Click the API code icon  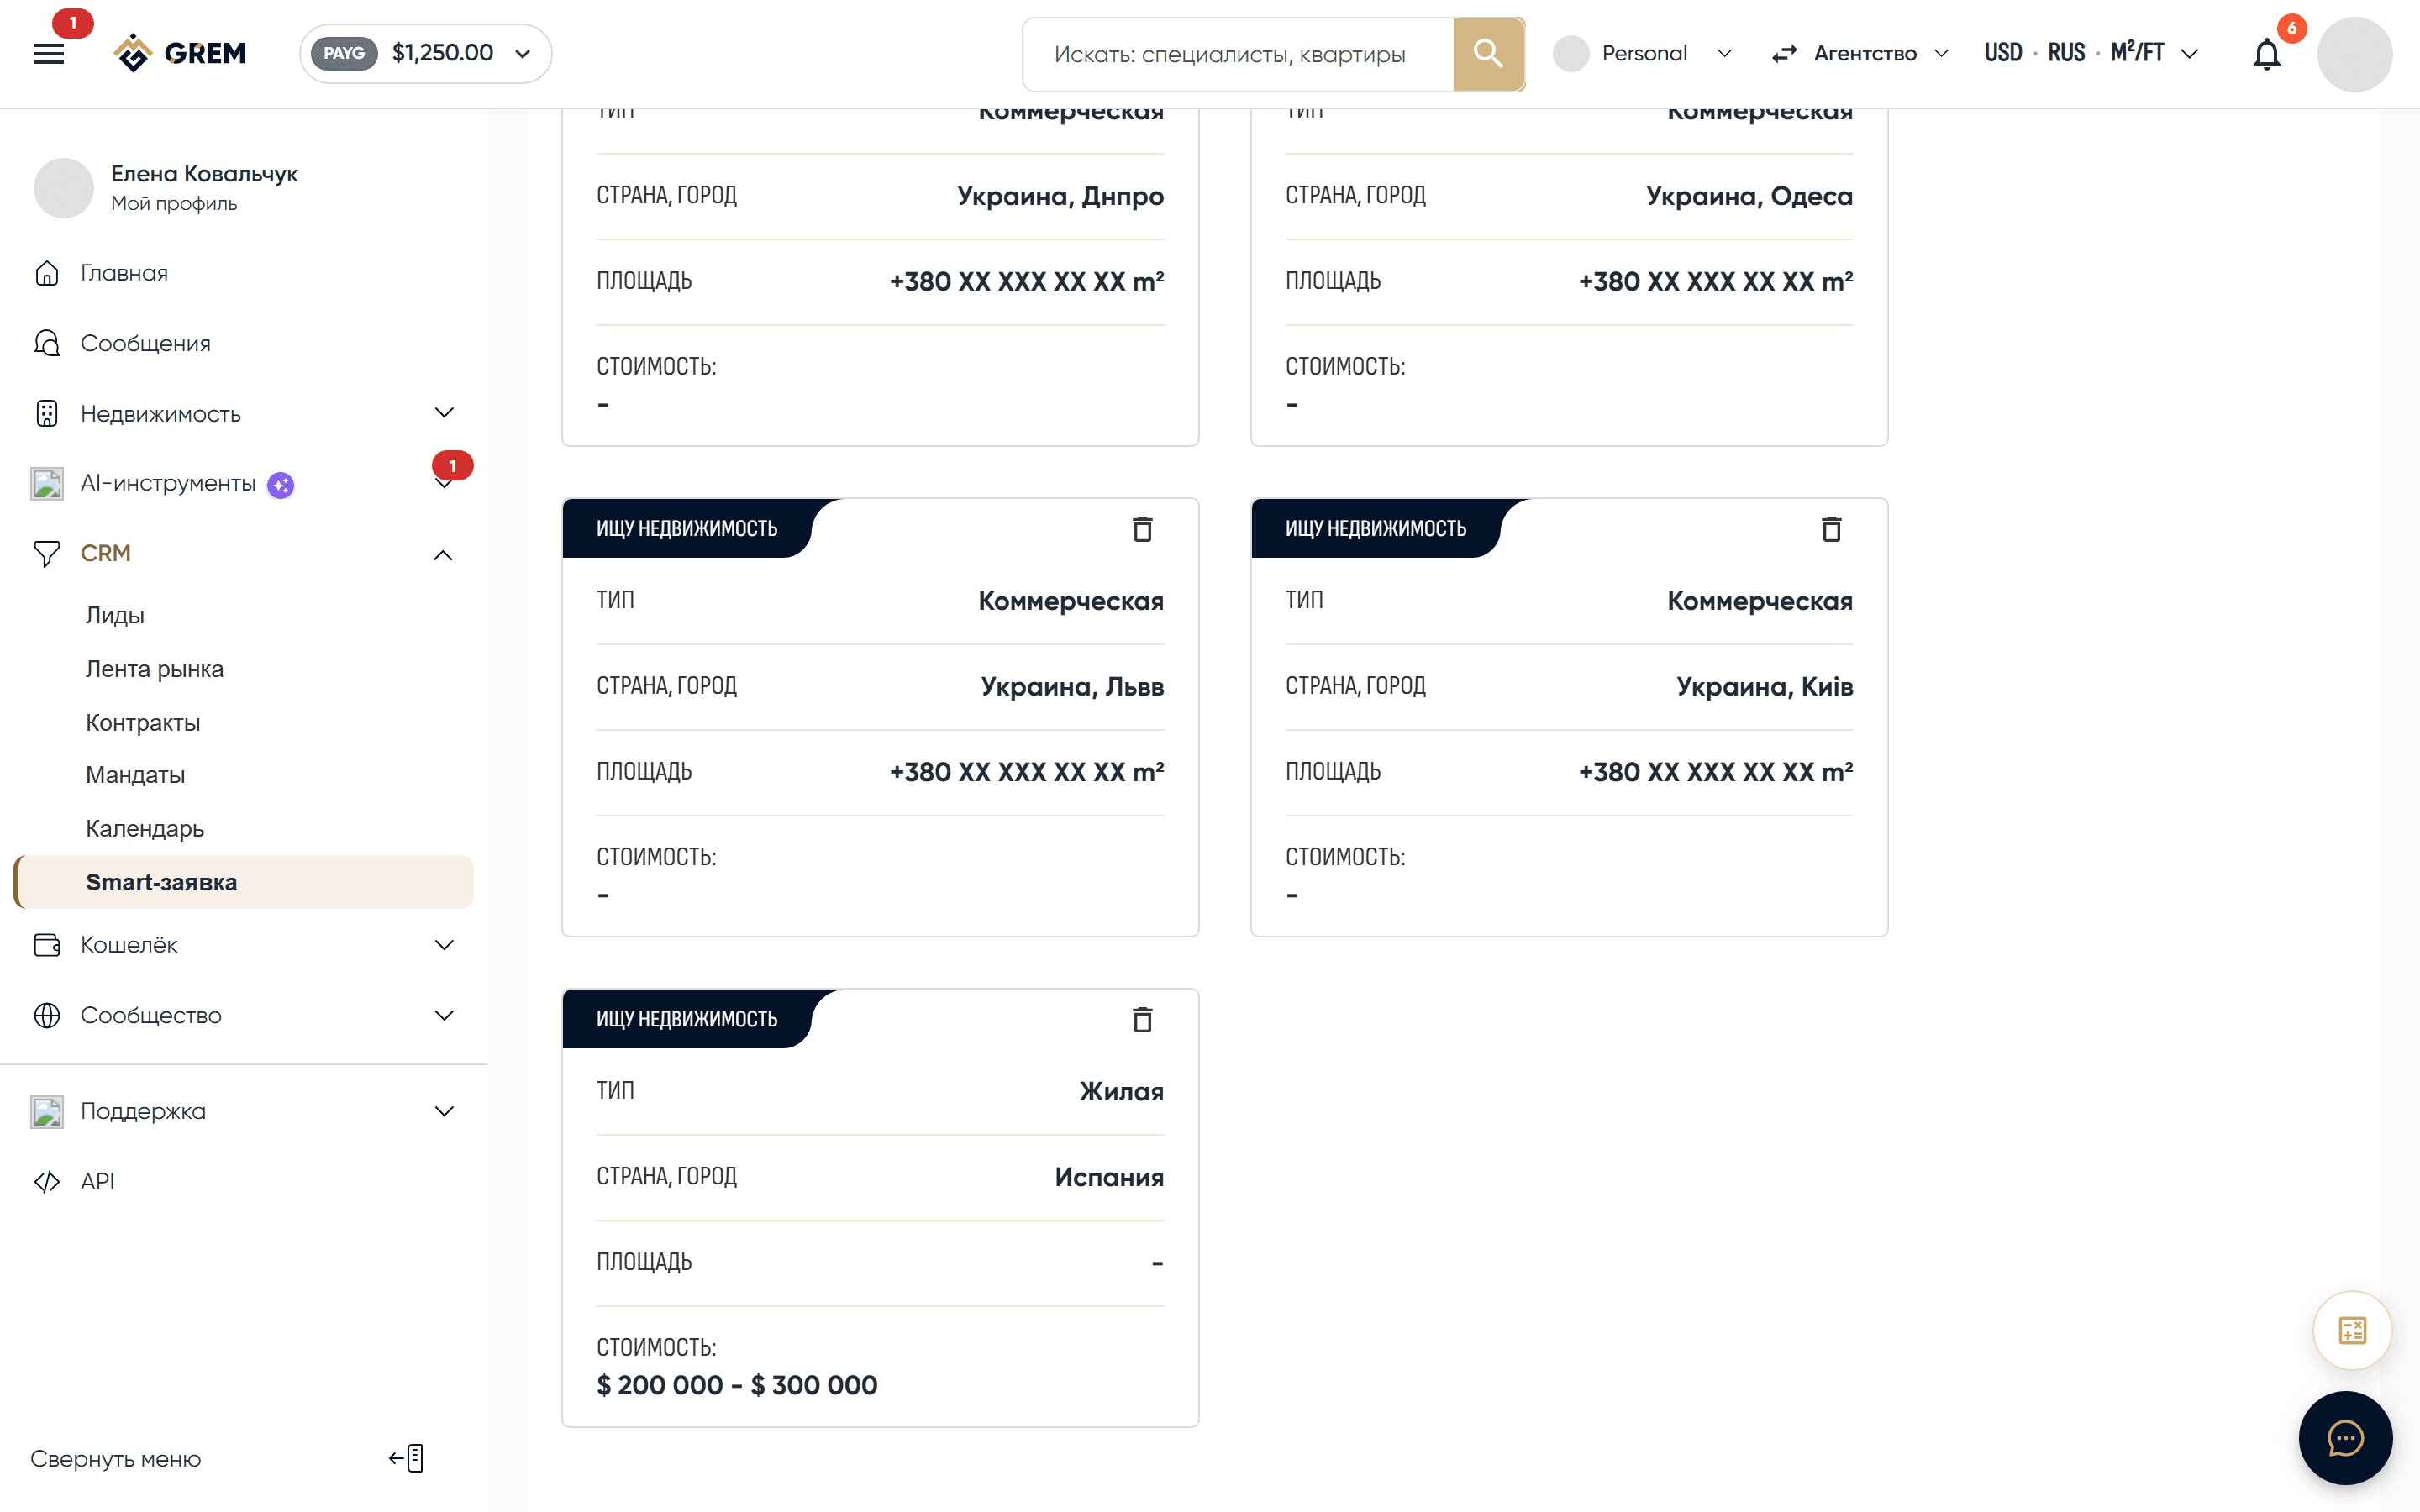tap(47, 1181)
